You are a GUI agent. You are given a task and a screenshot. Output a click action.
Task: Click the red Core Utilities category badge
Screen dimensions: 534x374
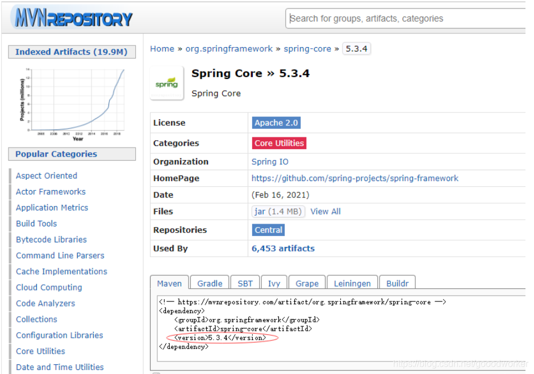279,143
